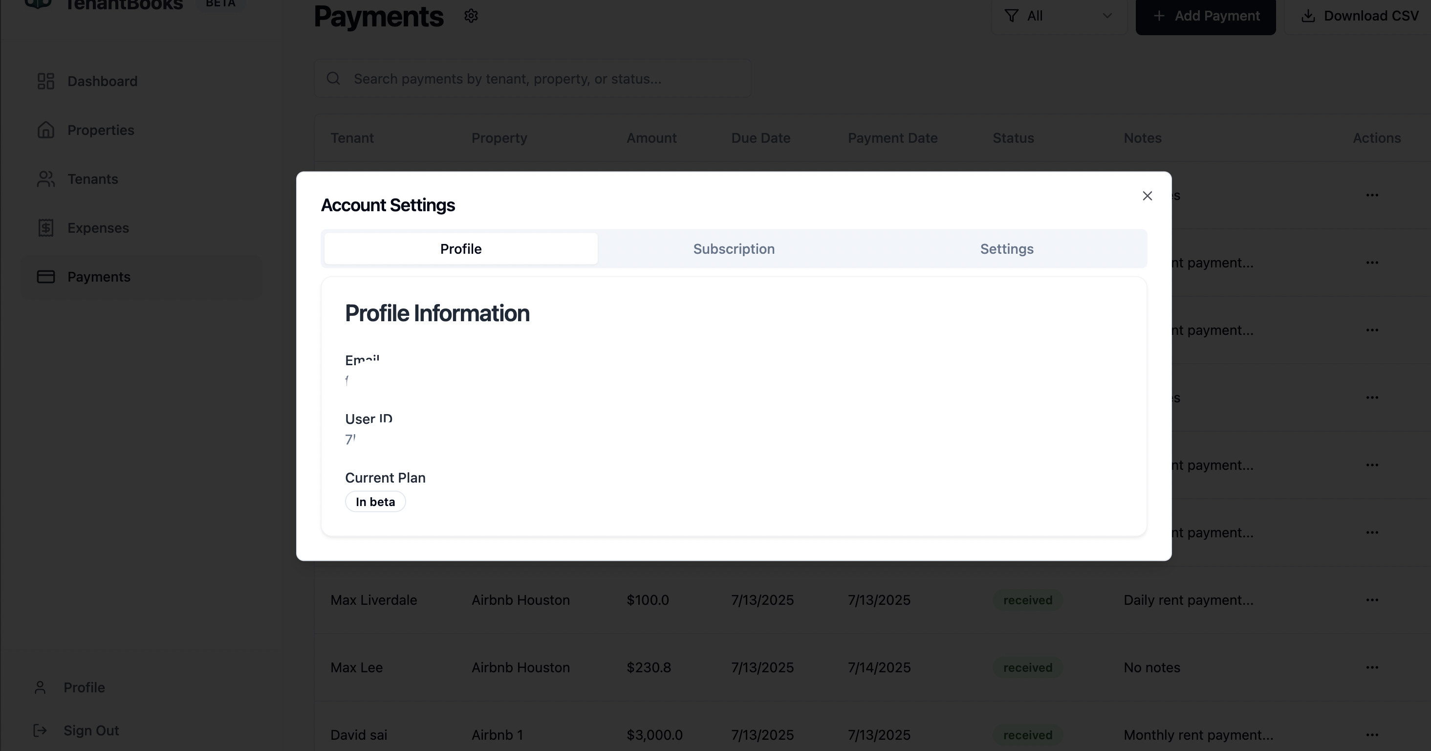This screenshot has height=751, width=1431.
Task: Click the filter funnel icon
Action: click(x=1012, y=16)
